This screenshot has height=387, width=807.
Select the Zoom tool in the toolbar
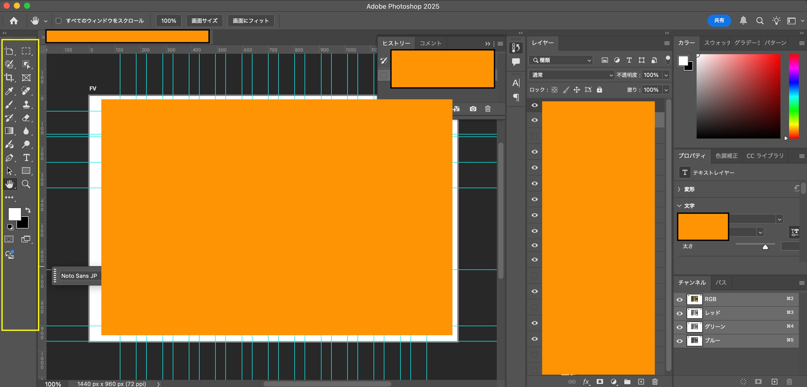pyautogui.click(x=26, y=184)
